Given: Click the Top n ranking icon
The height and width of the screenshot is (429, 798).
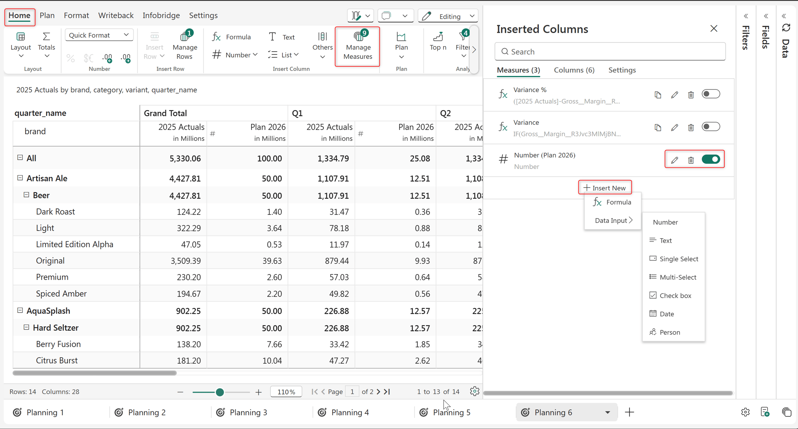Looking at the screenshot, I should tap(438, 41).
